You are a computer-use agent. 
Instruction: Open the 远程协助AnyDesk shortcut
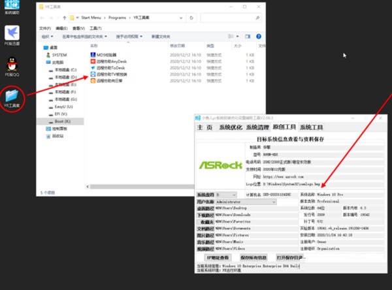pos(112,61)
